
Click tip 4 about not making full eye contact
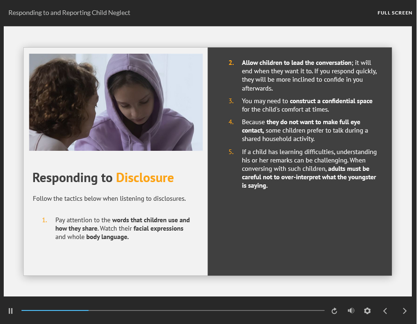(305, 130)
